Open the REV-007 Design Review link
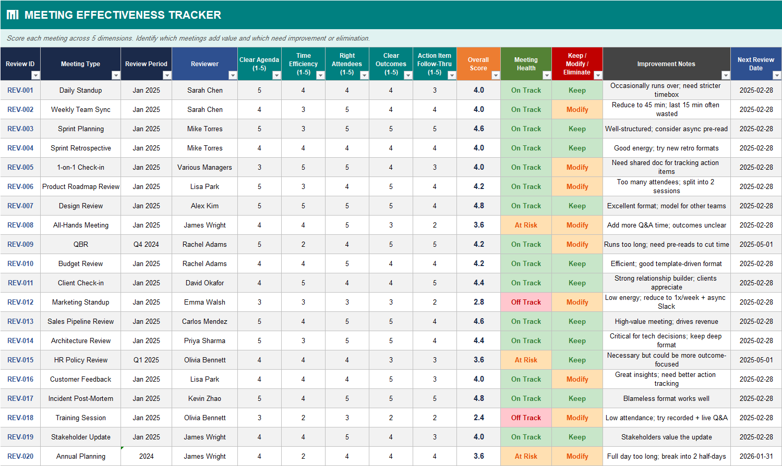 (x=20, y=206)
